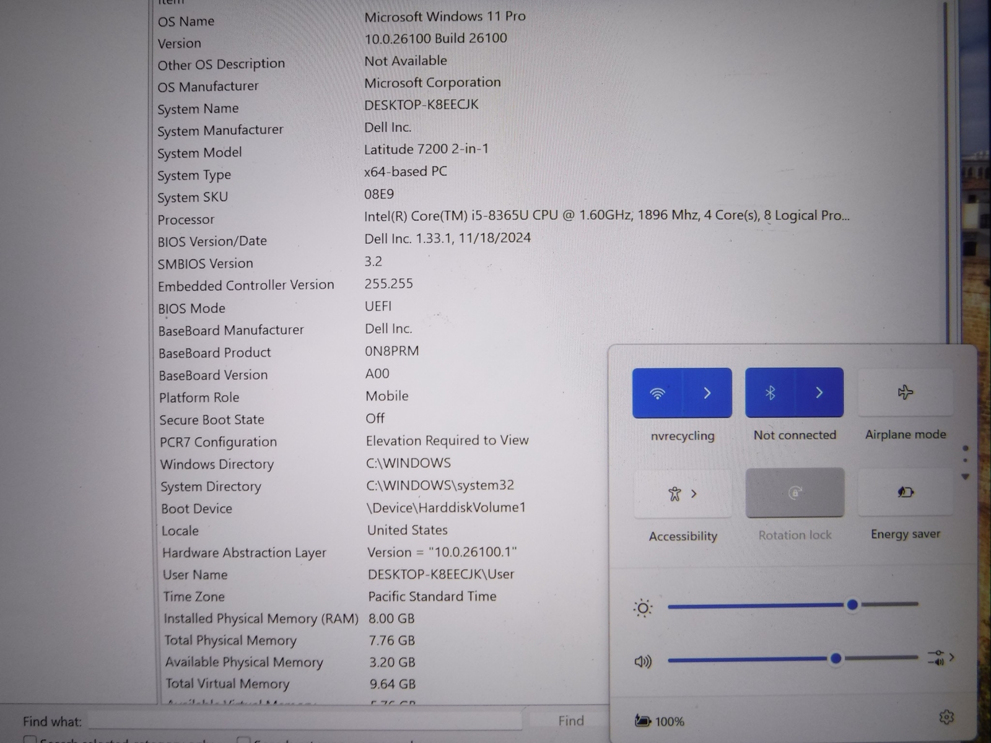Open Wi-Fi network list chevron
Screen dimensions: 991x743
point(707,393)
